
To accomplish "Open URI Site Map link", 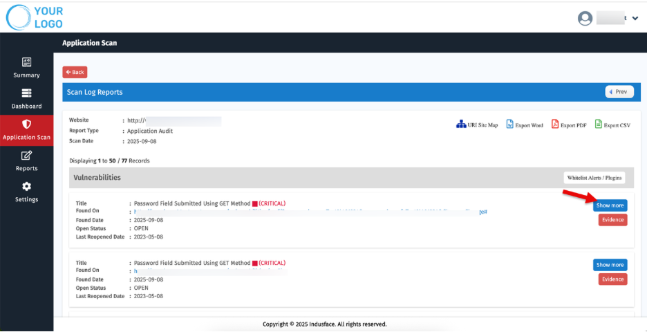I will pos(482,125).
